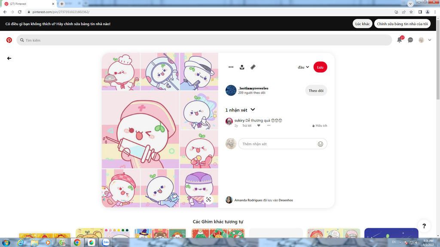Open the messages chat bubble icon
The width and height of the screenshot is (440, 247).
point(410,40)
